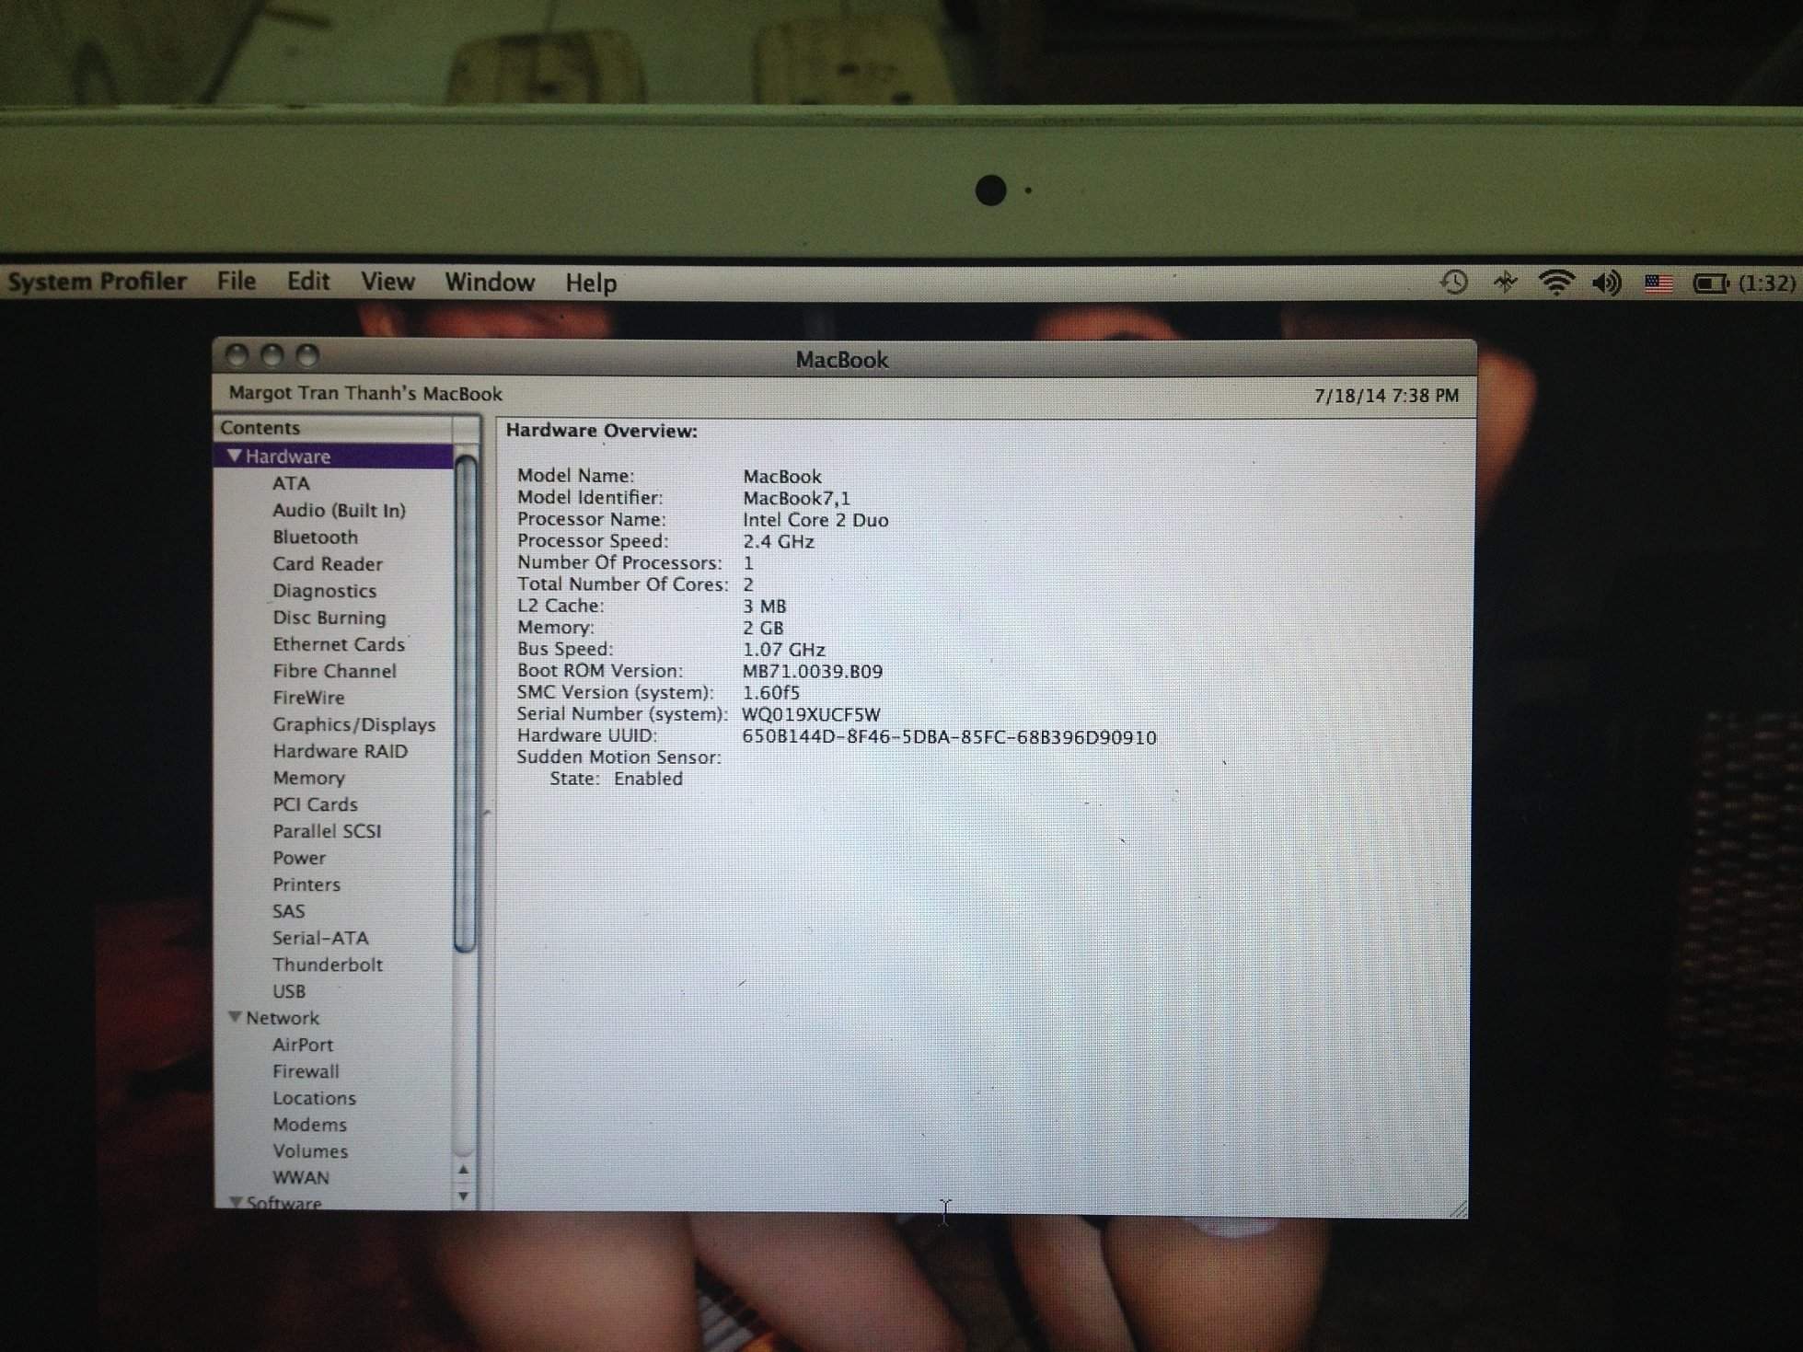Select AirPort under Network

(303, 1045)
